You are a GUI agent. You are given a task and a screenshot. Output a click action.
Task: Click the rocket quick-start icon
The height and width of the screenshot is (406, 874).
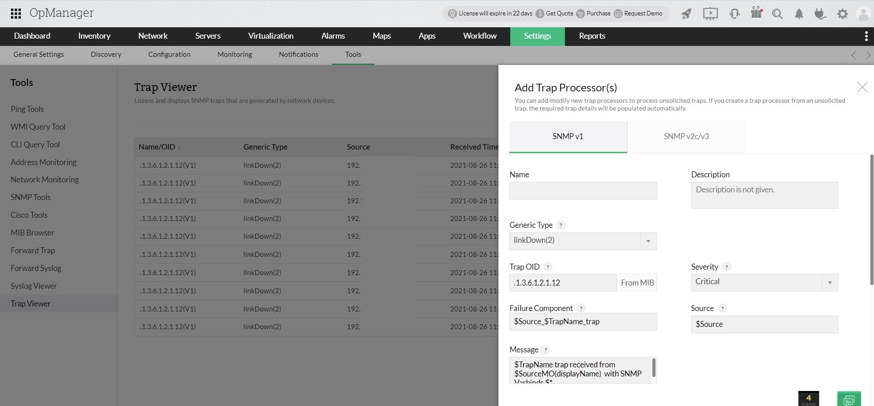point(686,14)
